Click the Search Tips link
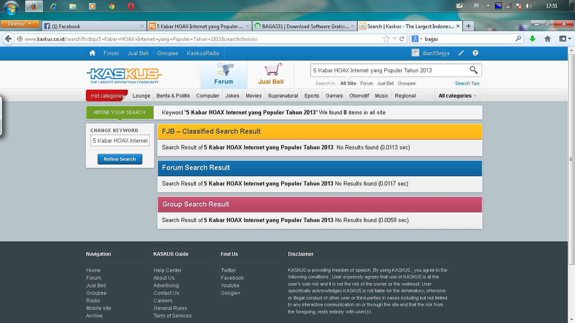The width and height of the screenshot is (575, 323). 467,83
